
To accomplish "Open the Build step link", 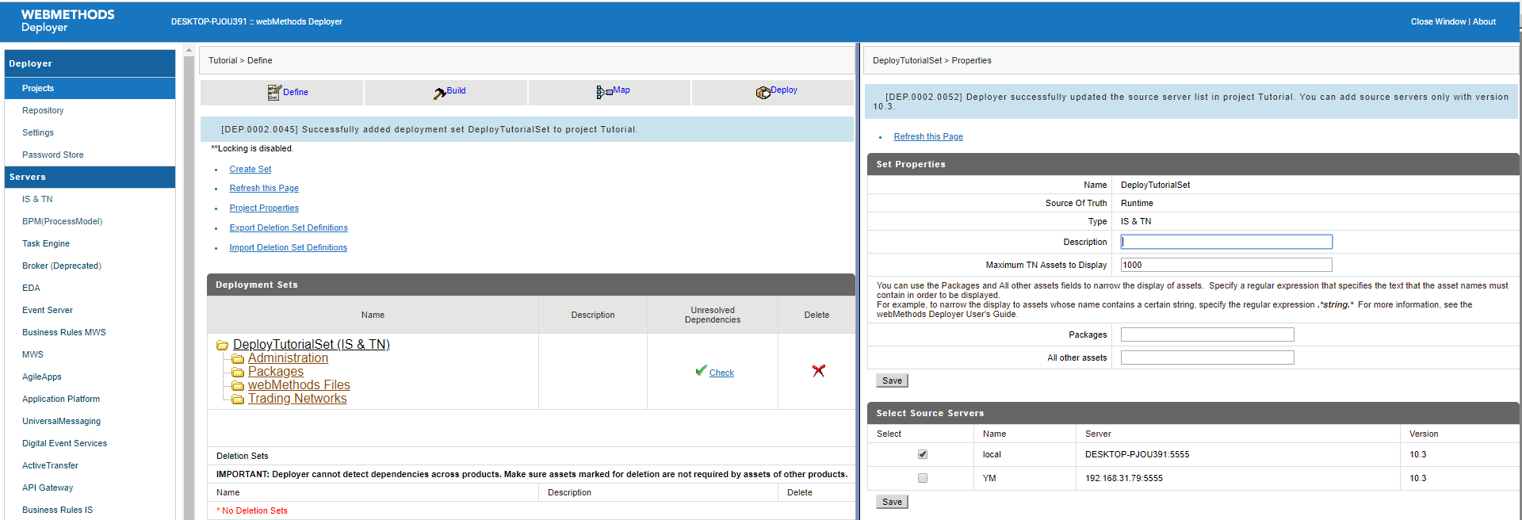I will (456, 90).
